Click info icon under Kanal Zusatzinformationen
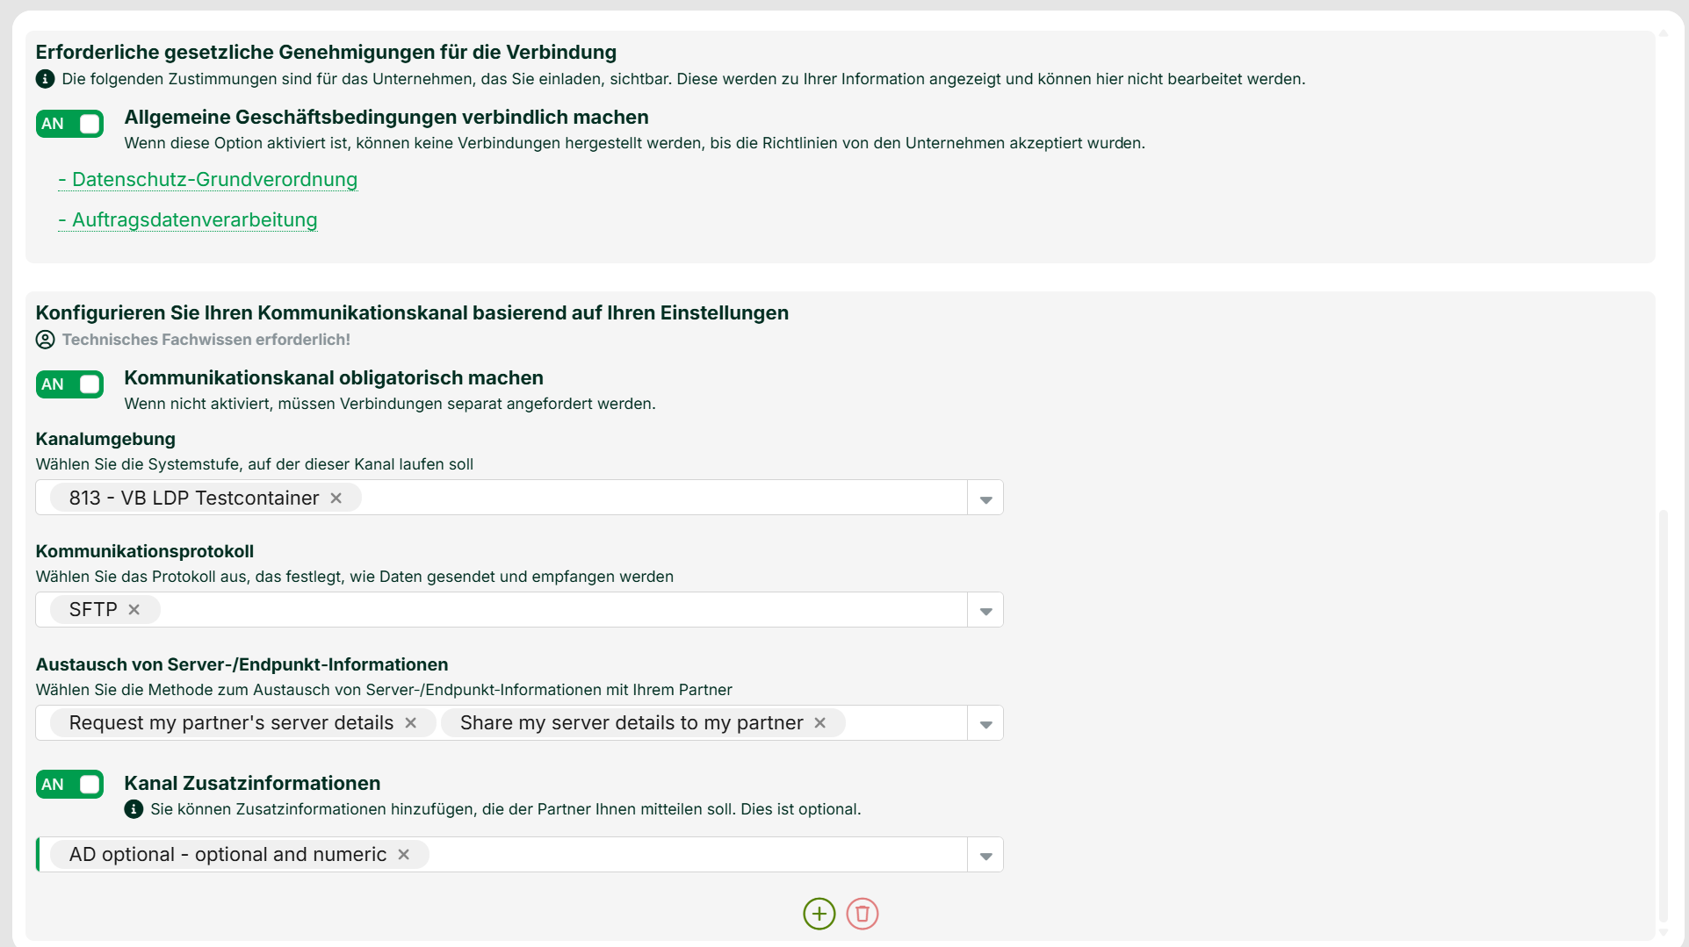1689x947 pixels. coord(134,809)
